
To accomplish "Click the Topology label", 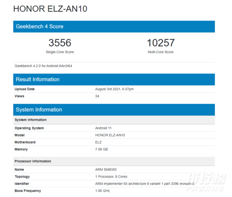I will tap(22, 177).
